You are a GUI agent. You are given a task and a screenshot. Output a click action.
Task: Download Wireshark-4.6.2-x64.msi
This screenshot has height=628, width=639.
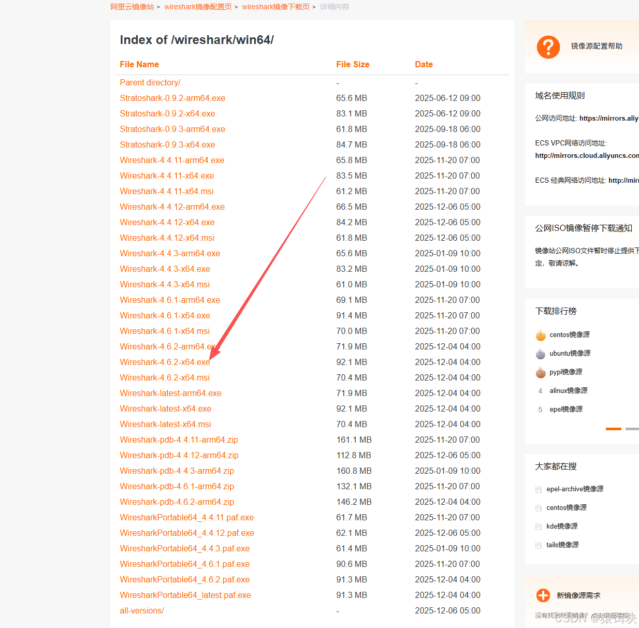(x=165, y=377)
